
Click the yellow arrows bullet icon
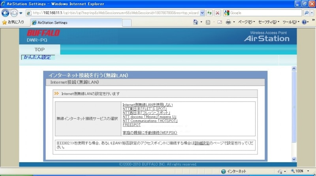[56, 93]
